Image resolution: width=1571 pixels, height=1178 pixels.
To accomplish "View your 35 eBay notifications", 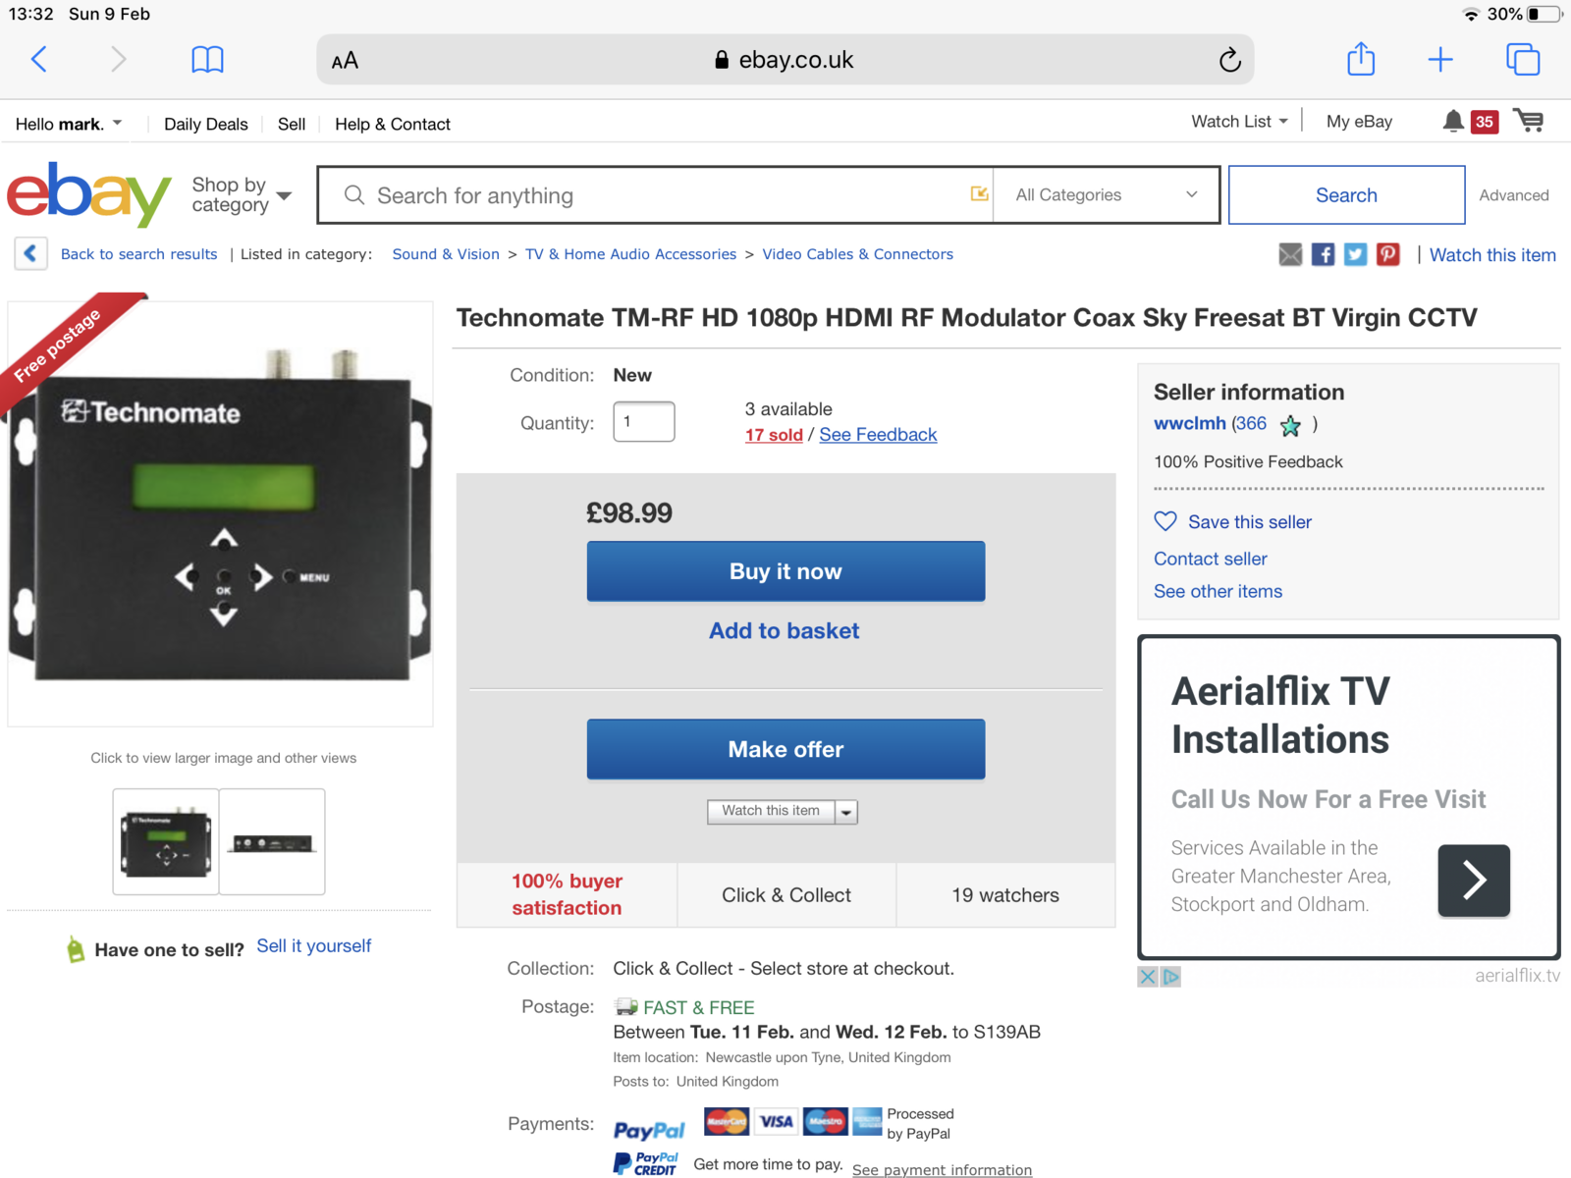I will tap(1470, 121).
